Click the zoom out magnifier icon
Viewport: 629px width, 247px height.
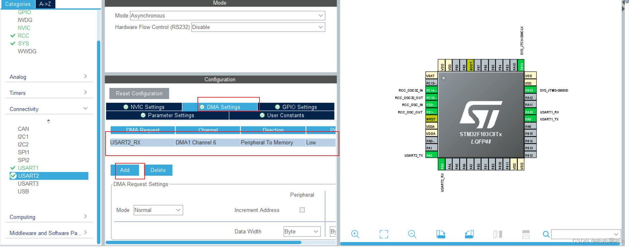pyautogui.click(x=412, y=234)
